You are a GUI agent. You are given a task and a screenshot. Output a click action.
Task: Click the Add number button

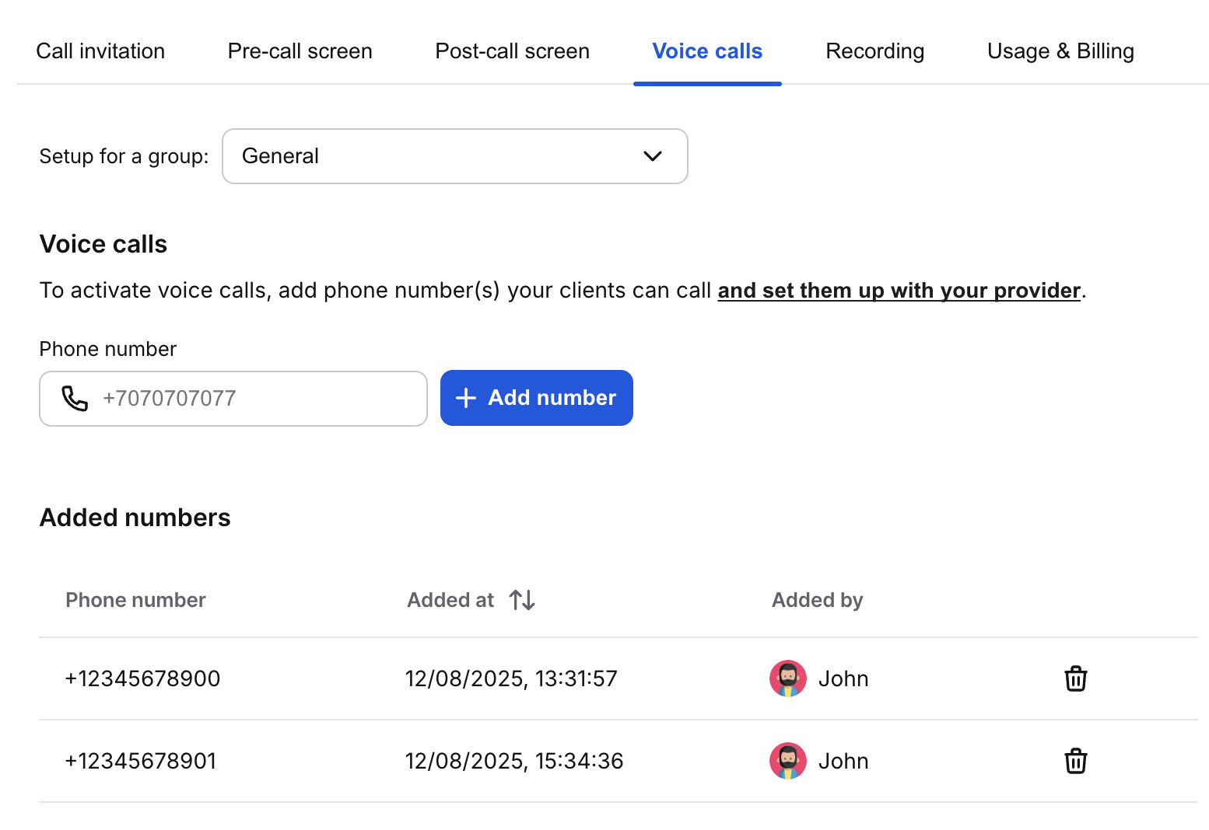(537, 398)
